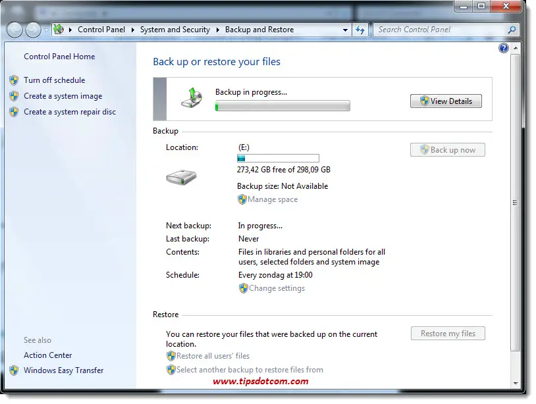The width and height of the screenshot is (536, 404).
Task: Click Select another backup to restore files from
Action: pos(250,370)
